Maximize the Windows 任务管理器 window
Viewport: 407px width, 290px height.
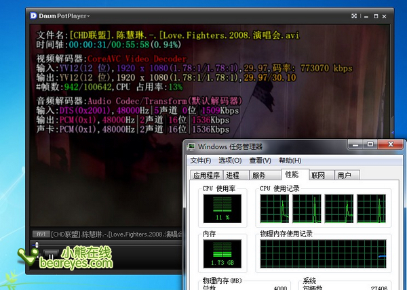[370, 144]
